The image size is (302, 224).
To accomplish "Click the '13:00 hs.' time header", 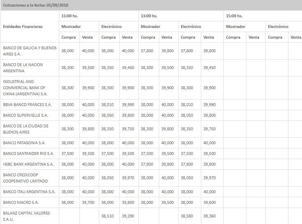I will (149, 16).
